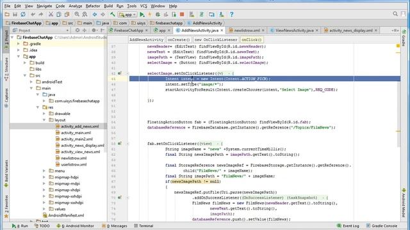This screenshot has width=410, height=230.
Task: Expand the .idea folder node
Action: pos(19,50)
